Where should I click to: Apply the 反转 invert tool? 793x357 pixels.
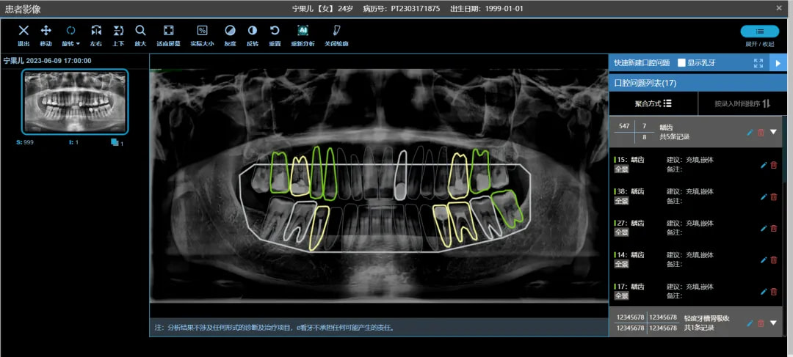253,35
